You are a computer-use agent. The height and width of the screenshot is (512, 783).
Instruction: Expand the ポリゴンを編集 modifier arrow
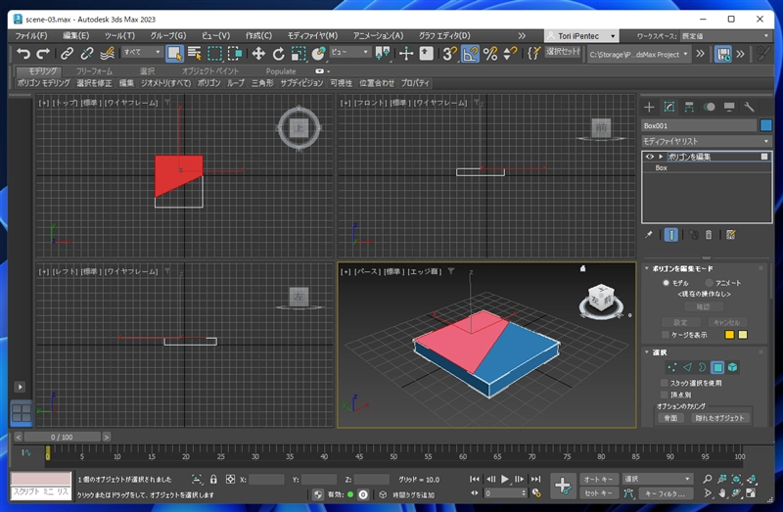661,157
